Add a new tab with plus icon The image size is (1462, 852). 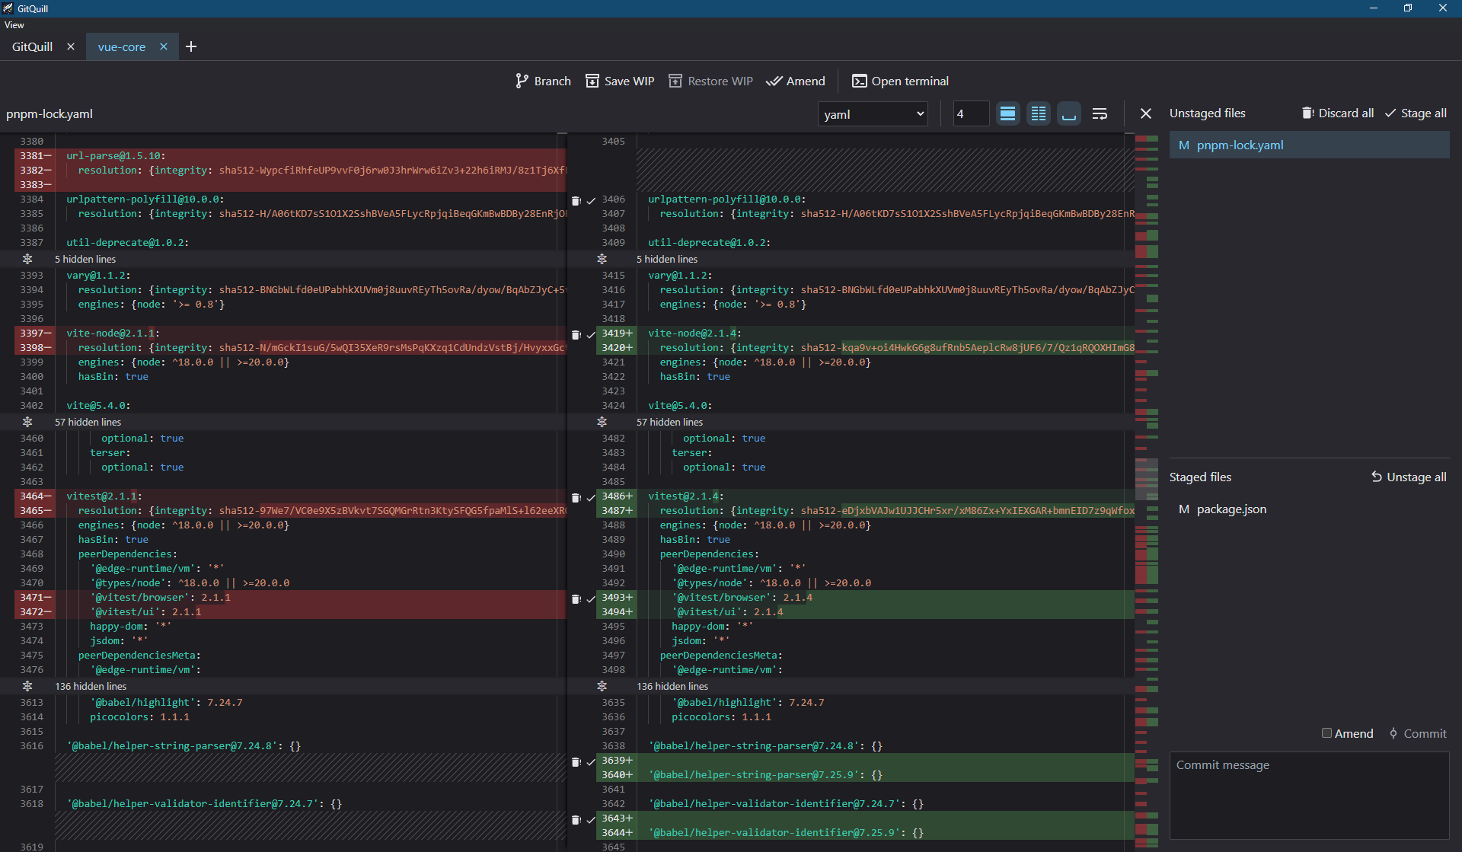click(191, 46)
